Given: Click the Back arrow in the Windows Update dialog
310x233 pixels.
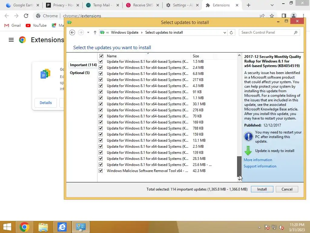Looking at the screenshot, I should pos(72,32).
